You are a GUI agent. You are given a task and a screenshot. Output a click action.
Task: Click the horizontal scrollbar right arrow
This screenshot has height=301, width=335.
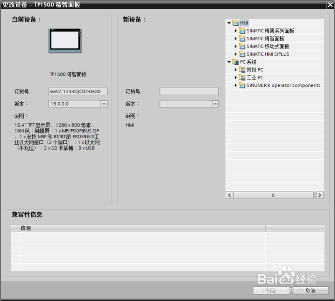pyautogui.click(x=320, y=195)
